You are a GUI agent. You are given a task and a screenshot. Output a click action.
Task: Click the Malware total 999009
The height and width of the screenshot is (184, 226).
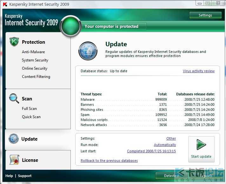[x=161, y=99]
